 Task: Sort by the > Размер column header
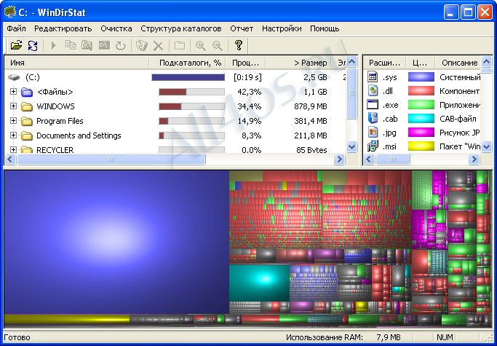click(298, 63)
